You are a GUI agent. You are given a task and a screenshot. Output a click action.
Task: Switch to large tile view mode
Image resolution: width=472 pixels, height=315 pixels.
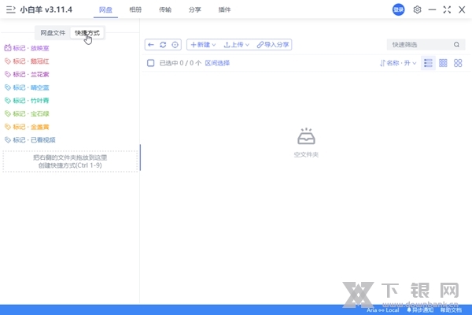(458, 63)
